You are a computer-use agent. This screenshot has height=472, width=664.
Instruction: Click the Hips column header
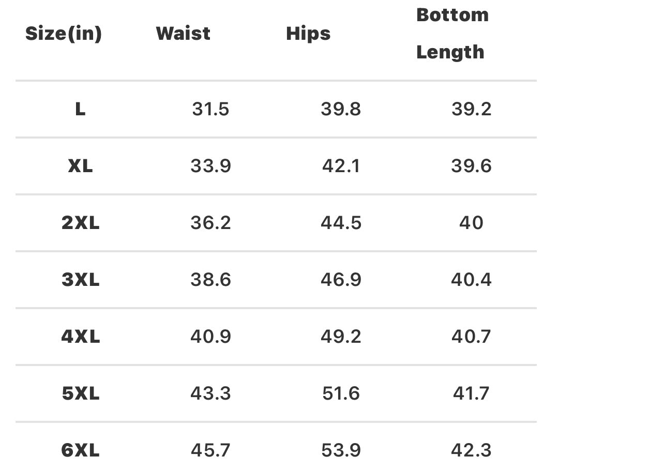click(x=308, y=34)
